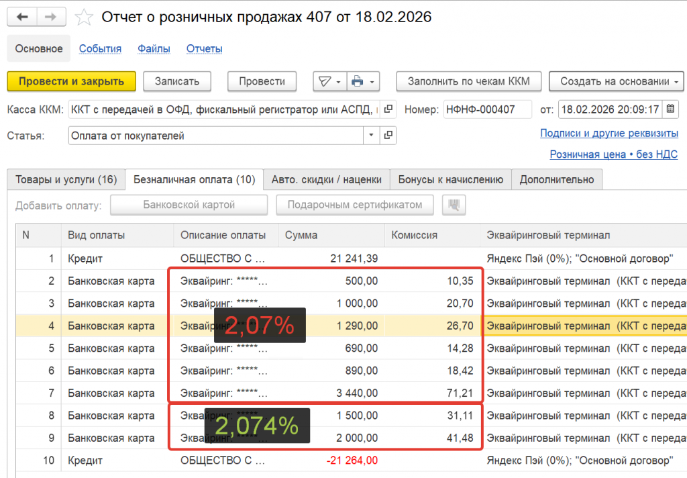
Task: Click Вид оплаты column header
Action: [117, 235]
